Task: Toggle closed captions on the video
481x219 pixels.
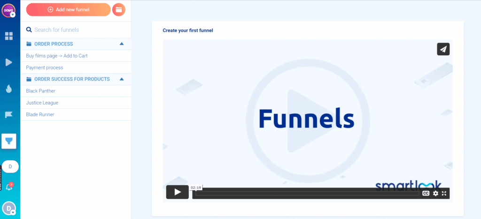Action: (x=426, y=193)
